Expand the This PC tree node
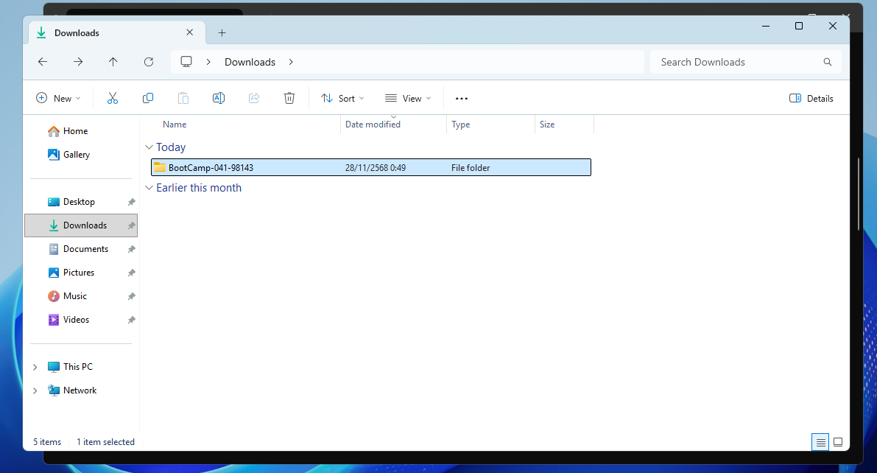877x473 pixels. 35,367
